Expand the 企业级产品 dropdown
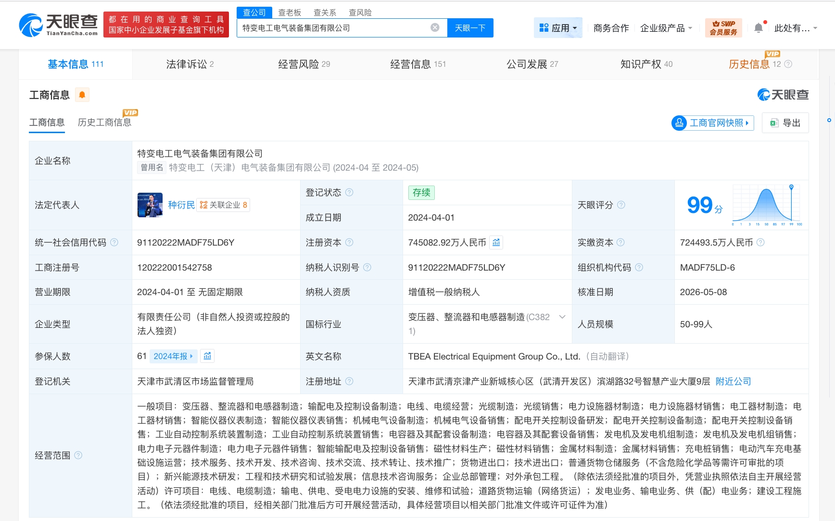This screenshot has height=521, width=835. point(666,28)
